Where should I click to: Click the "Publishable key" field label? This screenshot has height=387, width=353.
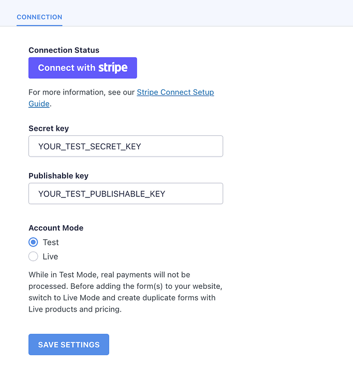coord(58,176)
